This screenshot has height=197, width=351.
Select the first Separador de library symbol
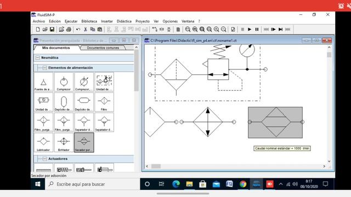pyautogui.click(x=84, y=122)
